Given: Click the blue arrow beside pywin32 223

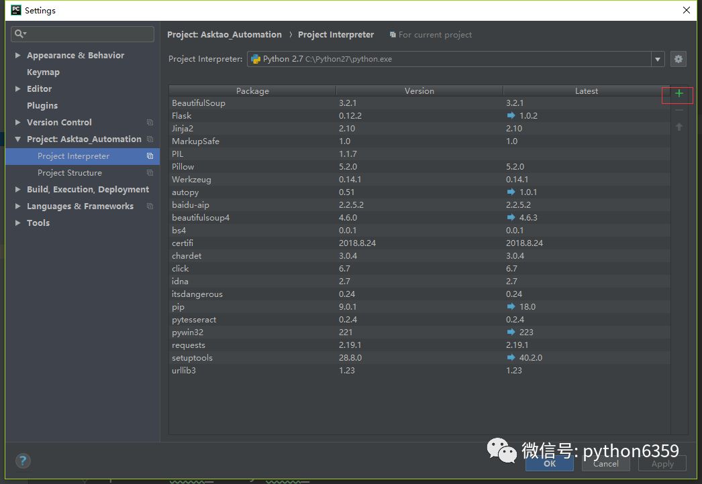Looking at the screenshot, I should [x=511, y=332].
